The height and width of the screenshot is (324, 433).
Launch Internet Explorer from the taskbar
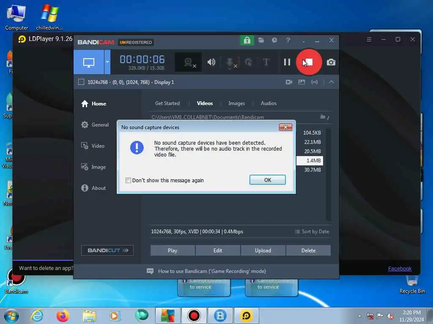37,316
